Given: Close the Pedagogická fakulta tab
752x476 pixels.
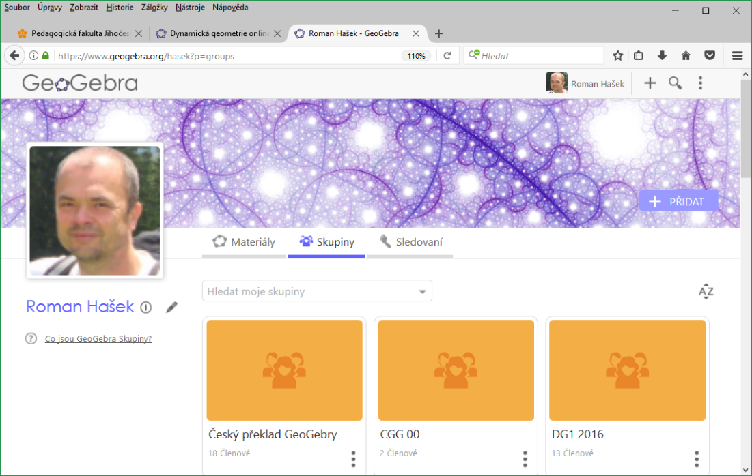Looking at the screenshot, I should click(139, 33).
